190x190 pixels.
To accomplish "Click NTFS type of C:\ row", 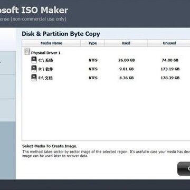I will pos(93,60).
